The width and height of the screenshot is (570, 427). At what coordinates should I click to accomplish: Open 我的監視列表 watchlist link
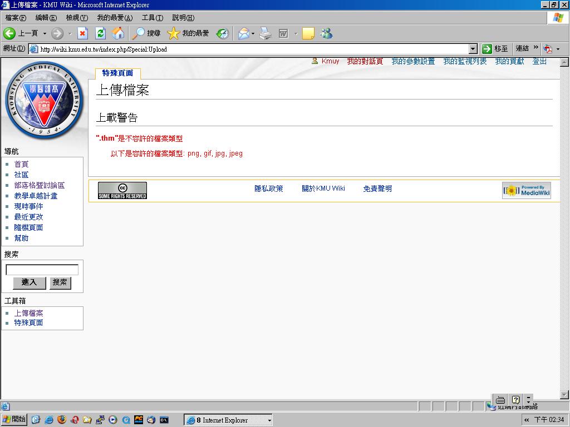(x=465, y=61)
